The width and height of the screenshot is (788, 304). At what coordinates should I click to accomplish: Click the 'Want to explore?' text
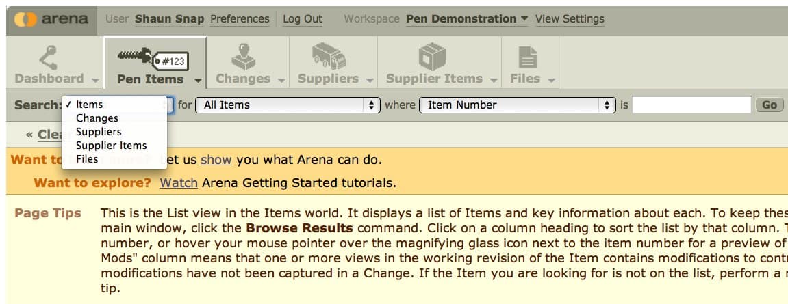coord(92,183)
